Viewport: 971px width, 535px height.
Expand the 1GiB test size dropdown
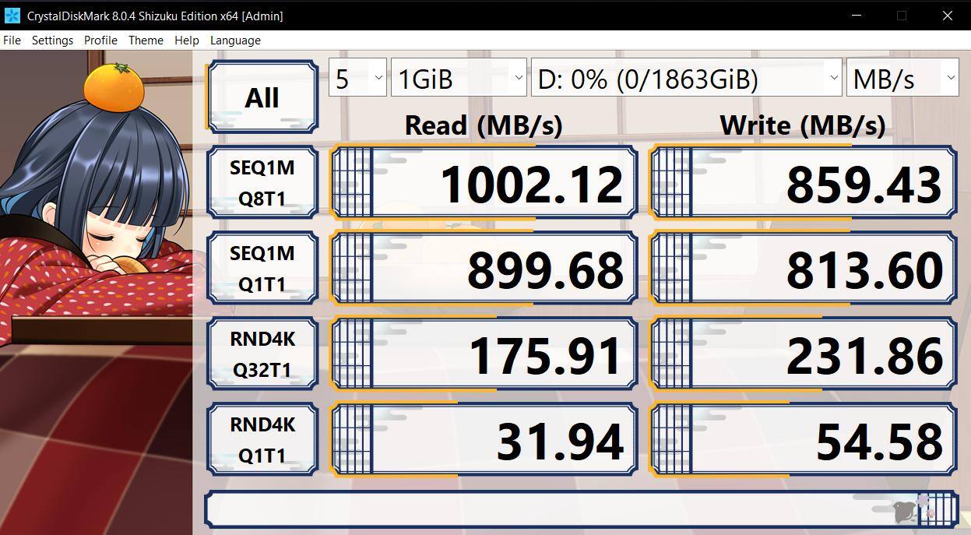click(458, 79)
